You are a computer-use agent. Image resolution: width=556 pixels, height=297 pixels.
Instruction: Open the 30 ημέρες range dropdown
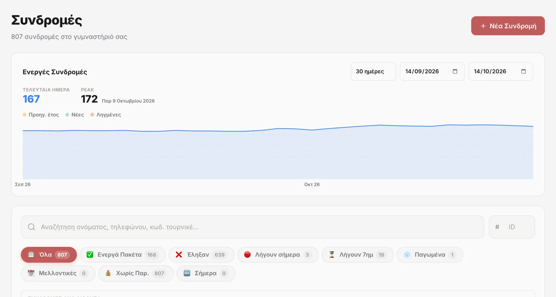point(373,71)
